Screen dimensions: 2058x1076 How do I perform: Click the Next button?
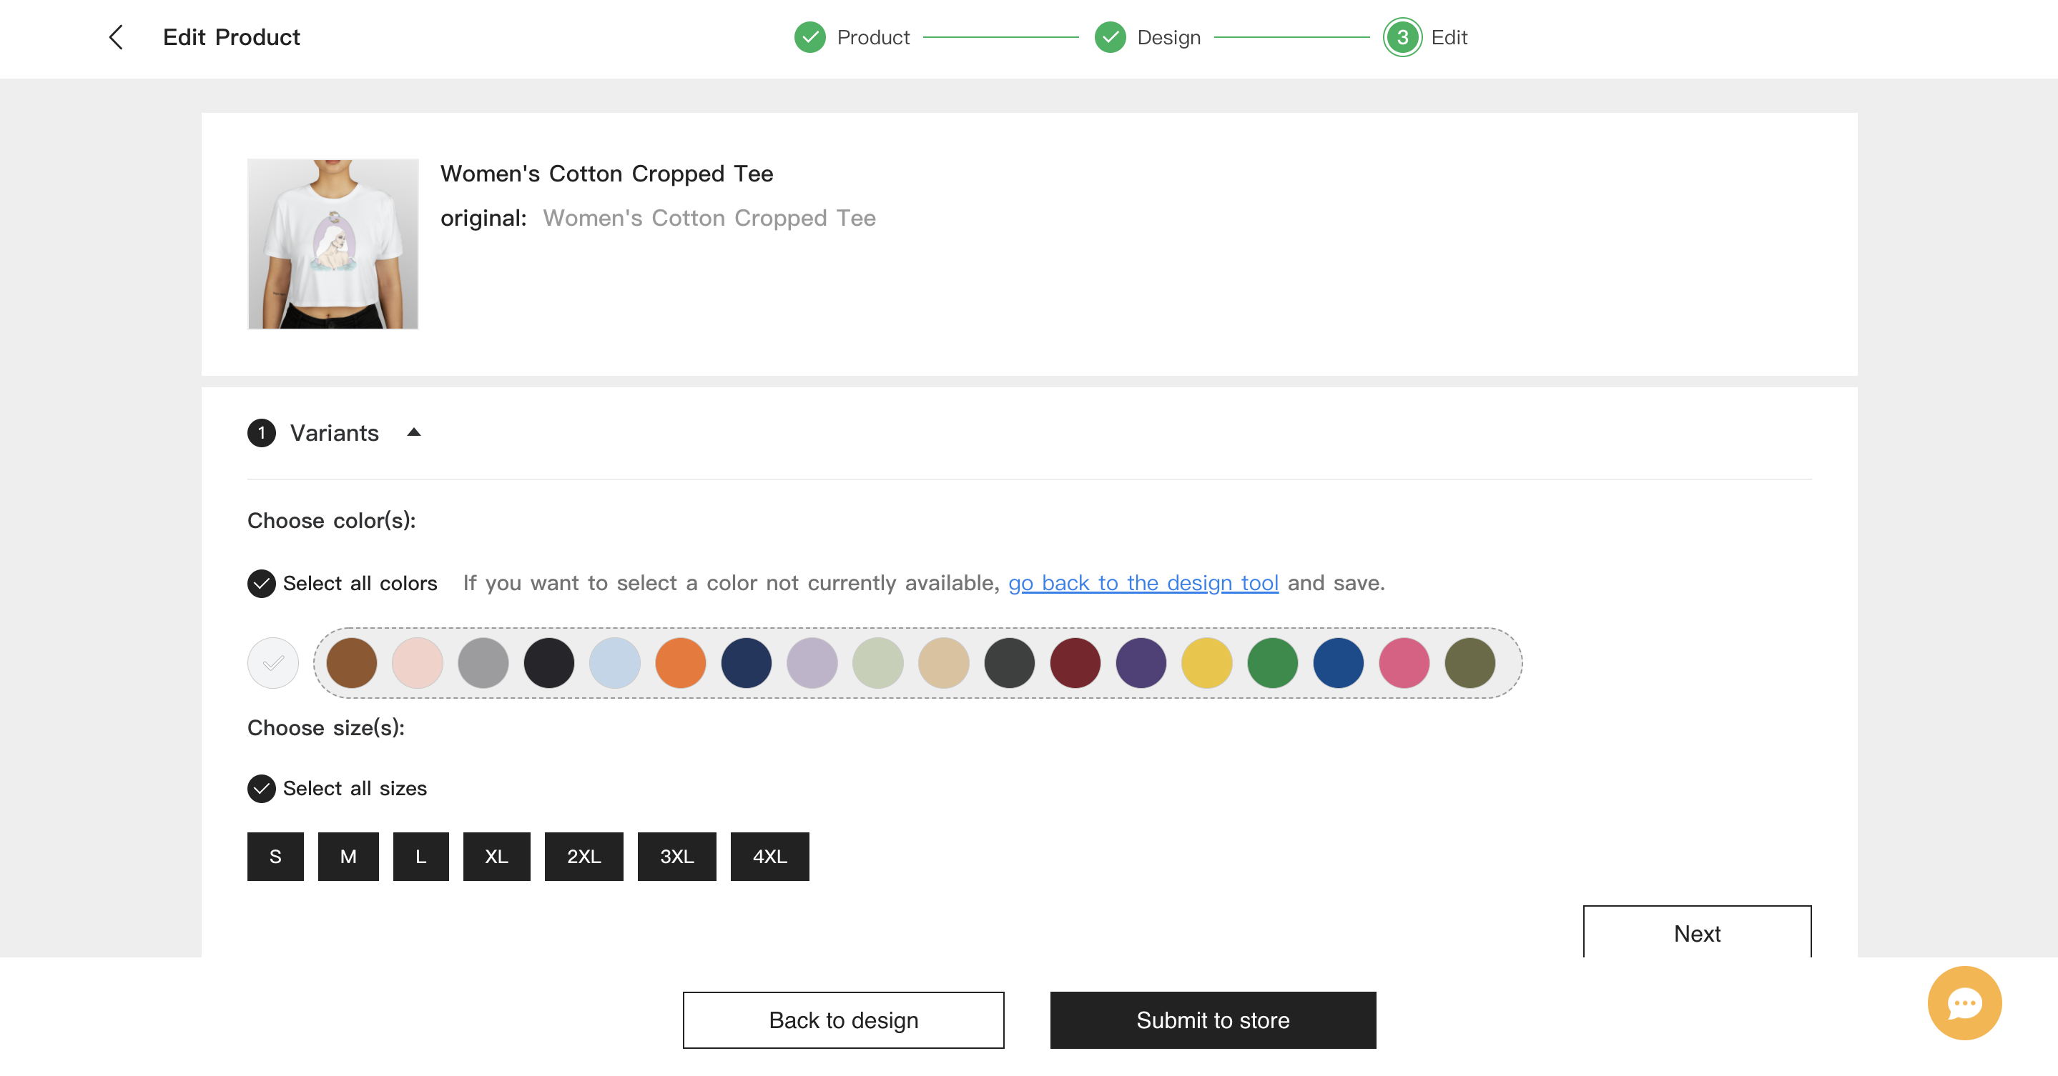(1697, 932)
